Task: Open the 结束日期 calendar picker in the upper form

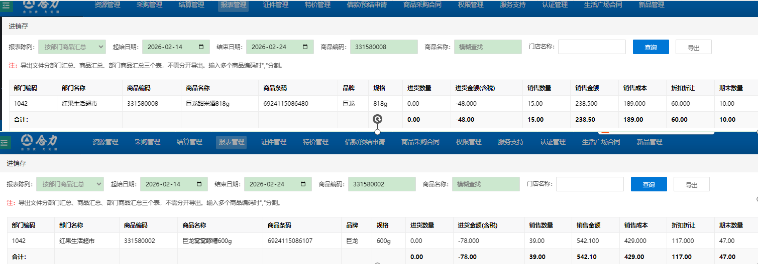Action: [305, 47]
